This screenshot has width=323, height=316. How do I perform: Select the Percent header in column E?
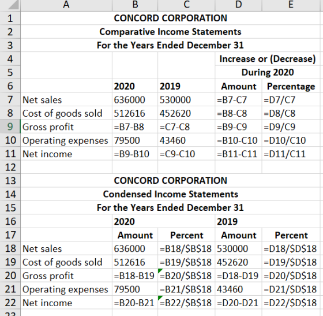pos(291,235)
